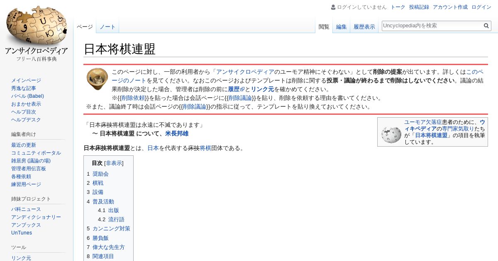The image size is (498, 261).
Task: Open the トーク link
Action: point(398,7)
